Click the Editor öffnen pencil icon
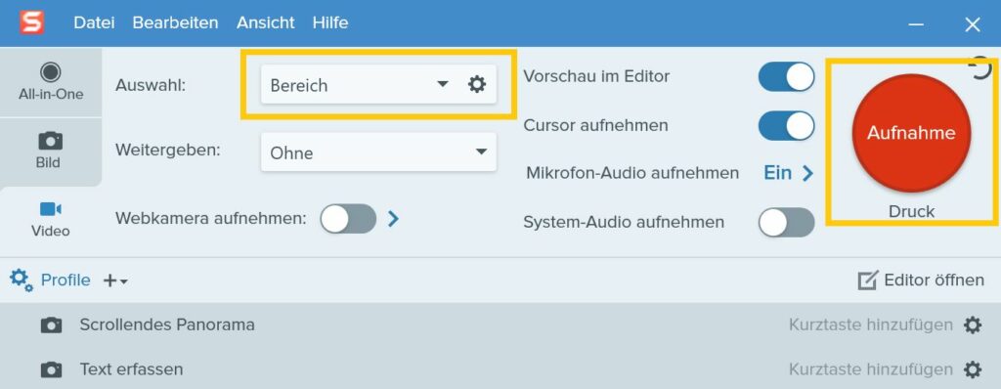This screenshot has height=389, width=1001. (868, 281)
